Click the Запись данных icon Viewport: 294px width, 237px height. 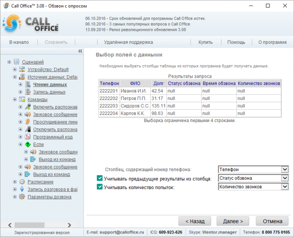28,92
